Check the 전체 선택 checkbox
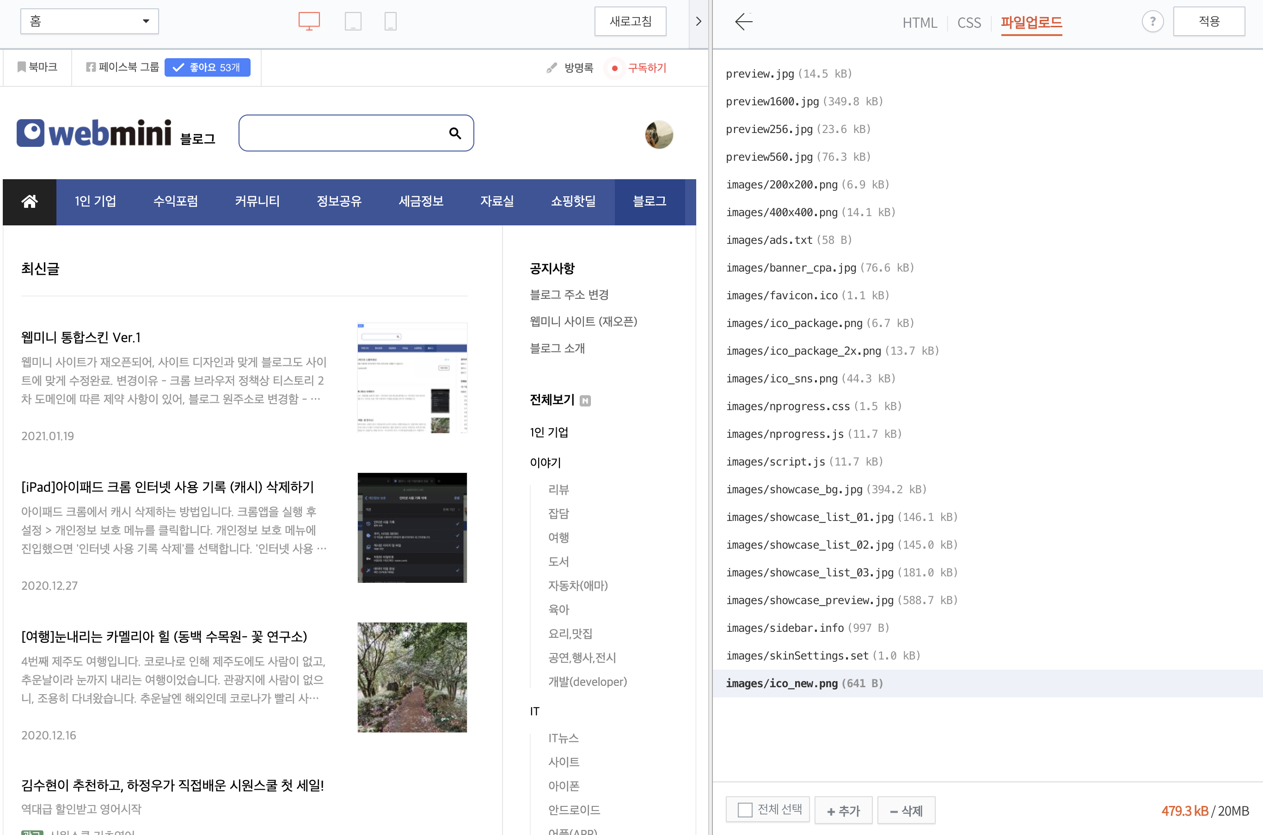This screenshot has width=1263, height=835. pos(744,810)
